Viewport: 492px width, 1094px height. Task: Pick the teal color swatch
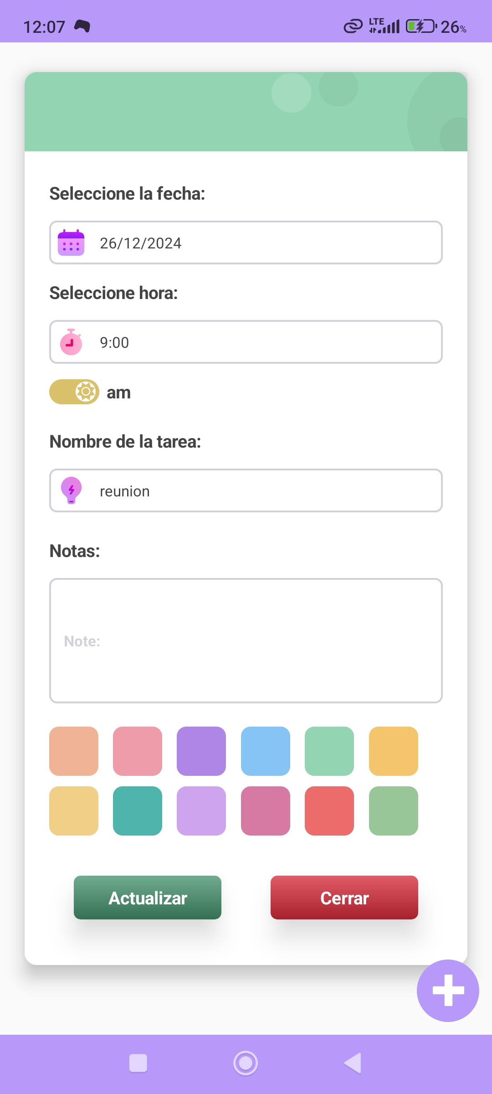click(138, 811)
